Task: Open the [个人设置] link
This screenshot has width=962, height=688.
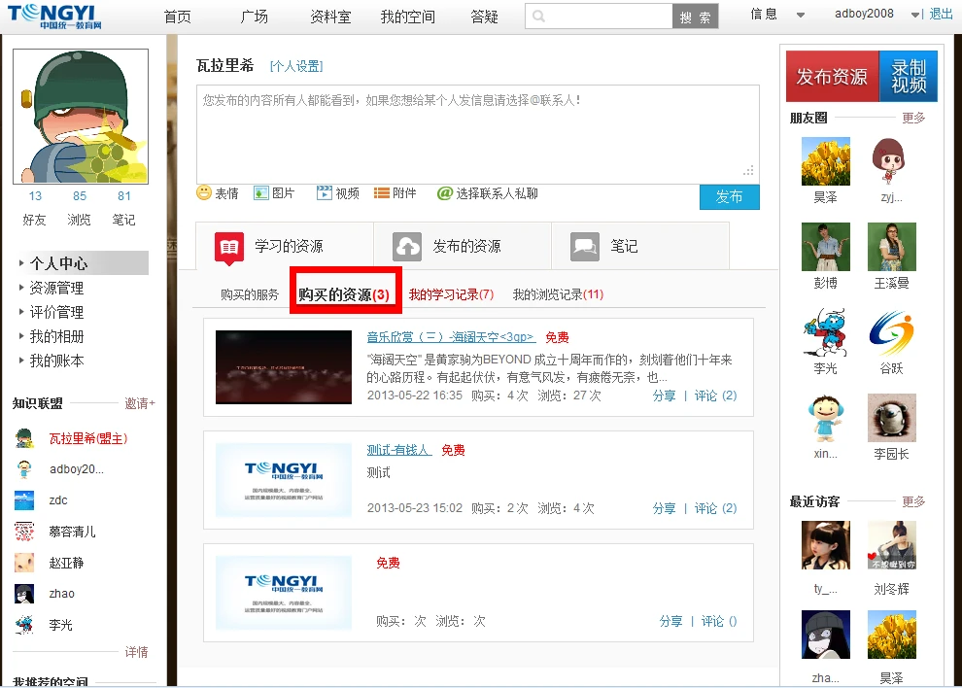Action: [296, 66]
